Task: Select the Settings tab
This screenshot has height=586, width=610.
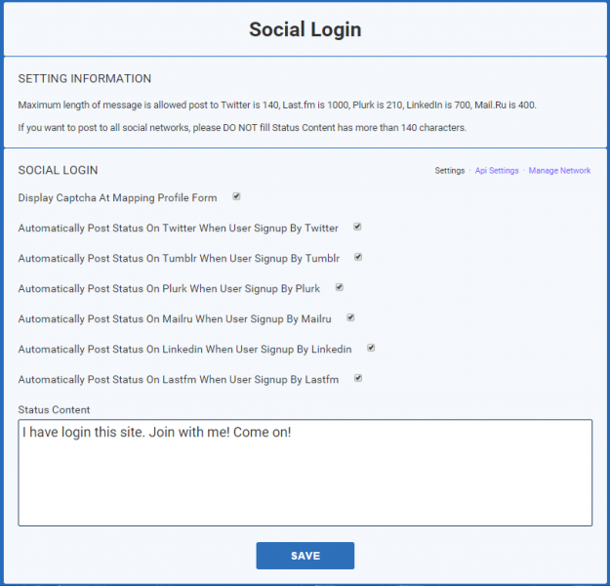Action: coord(449,171)
